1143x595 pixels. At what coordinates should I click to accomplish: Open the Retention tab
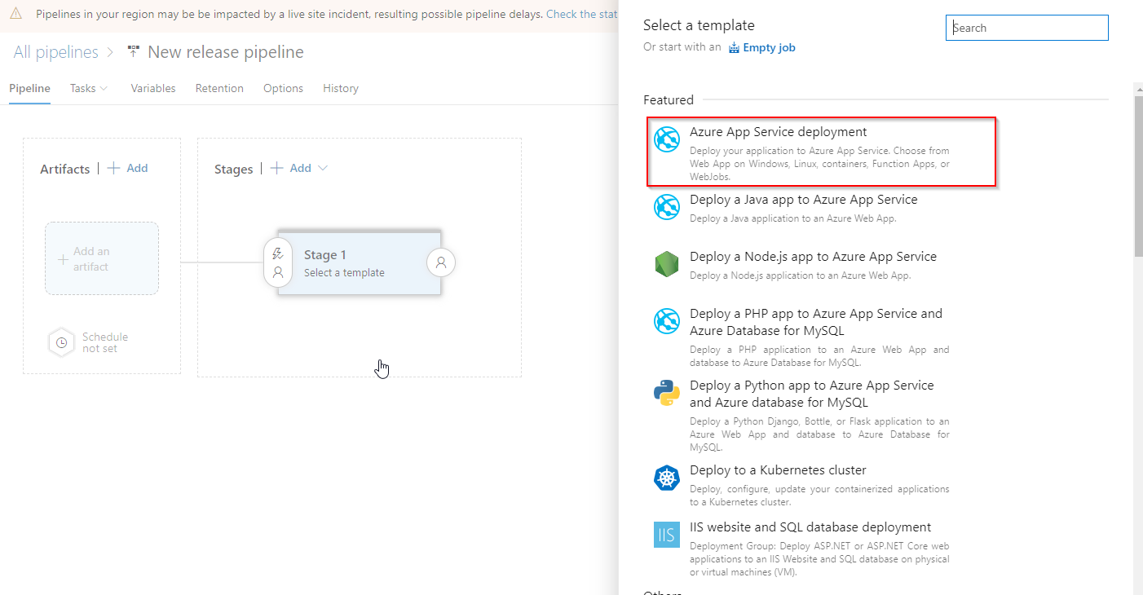coord(219,88)
